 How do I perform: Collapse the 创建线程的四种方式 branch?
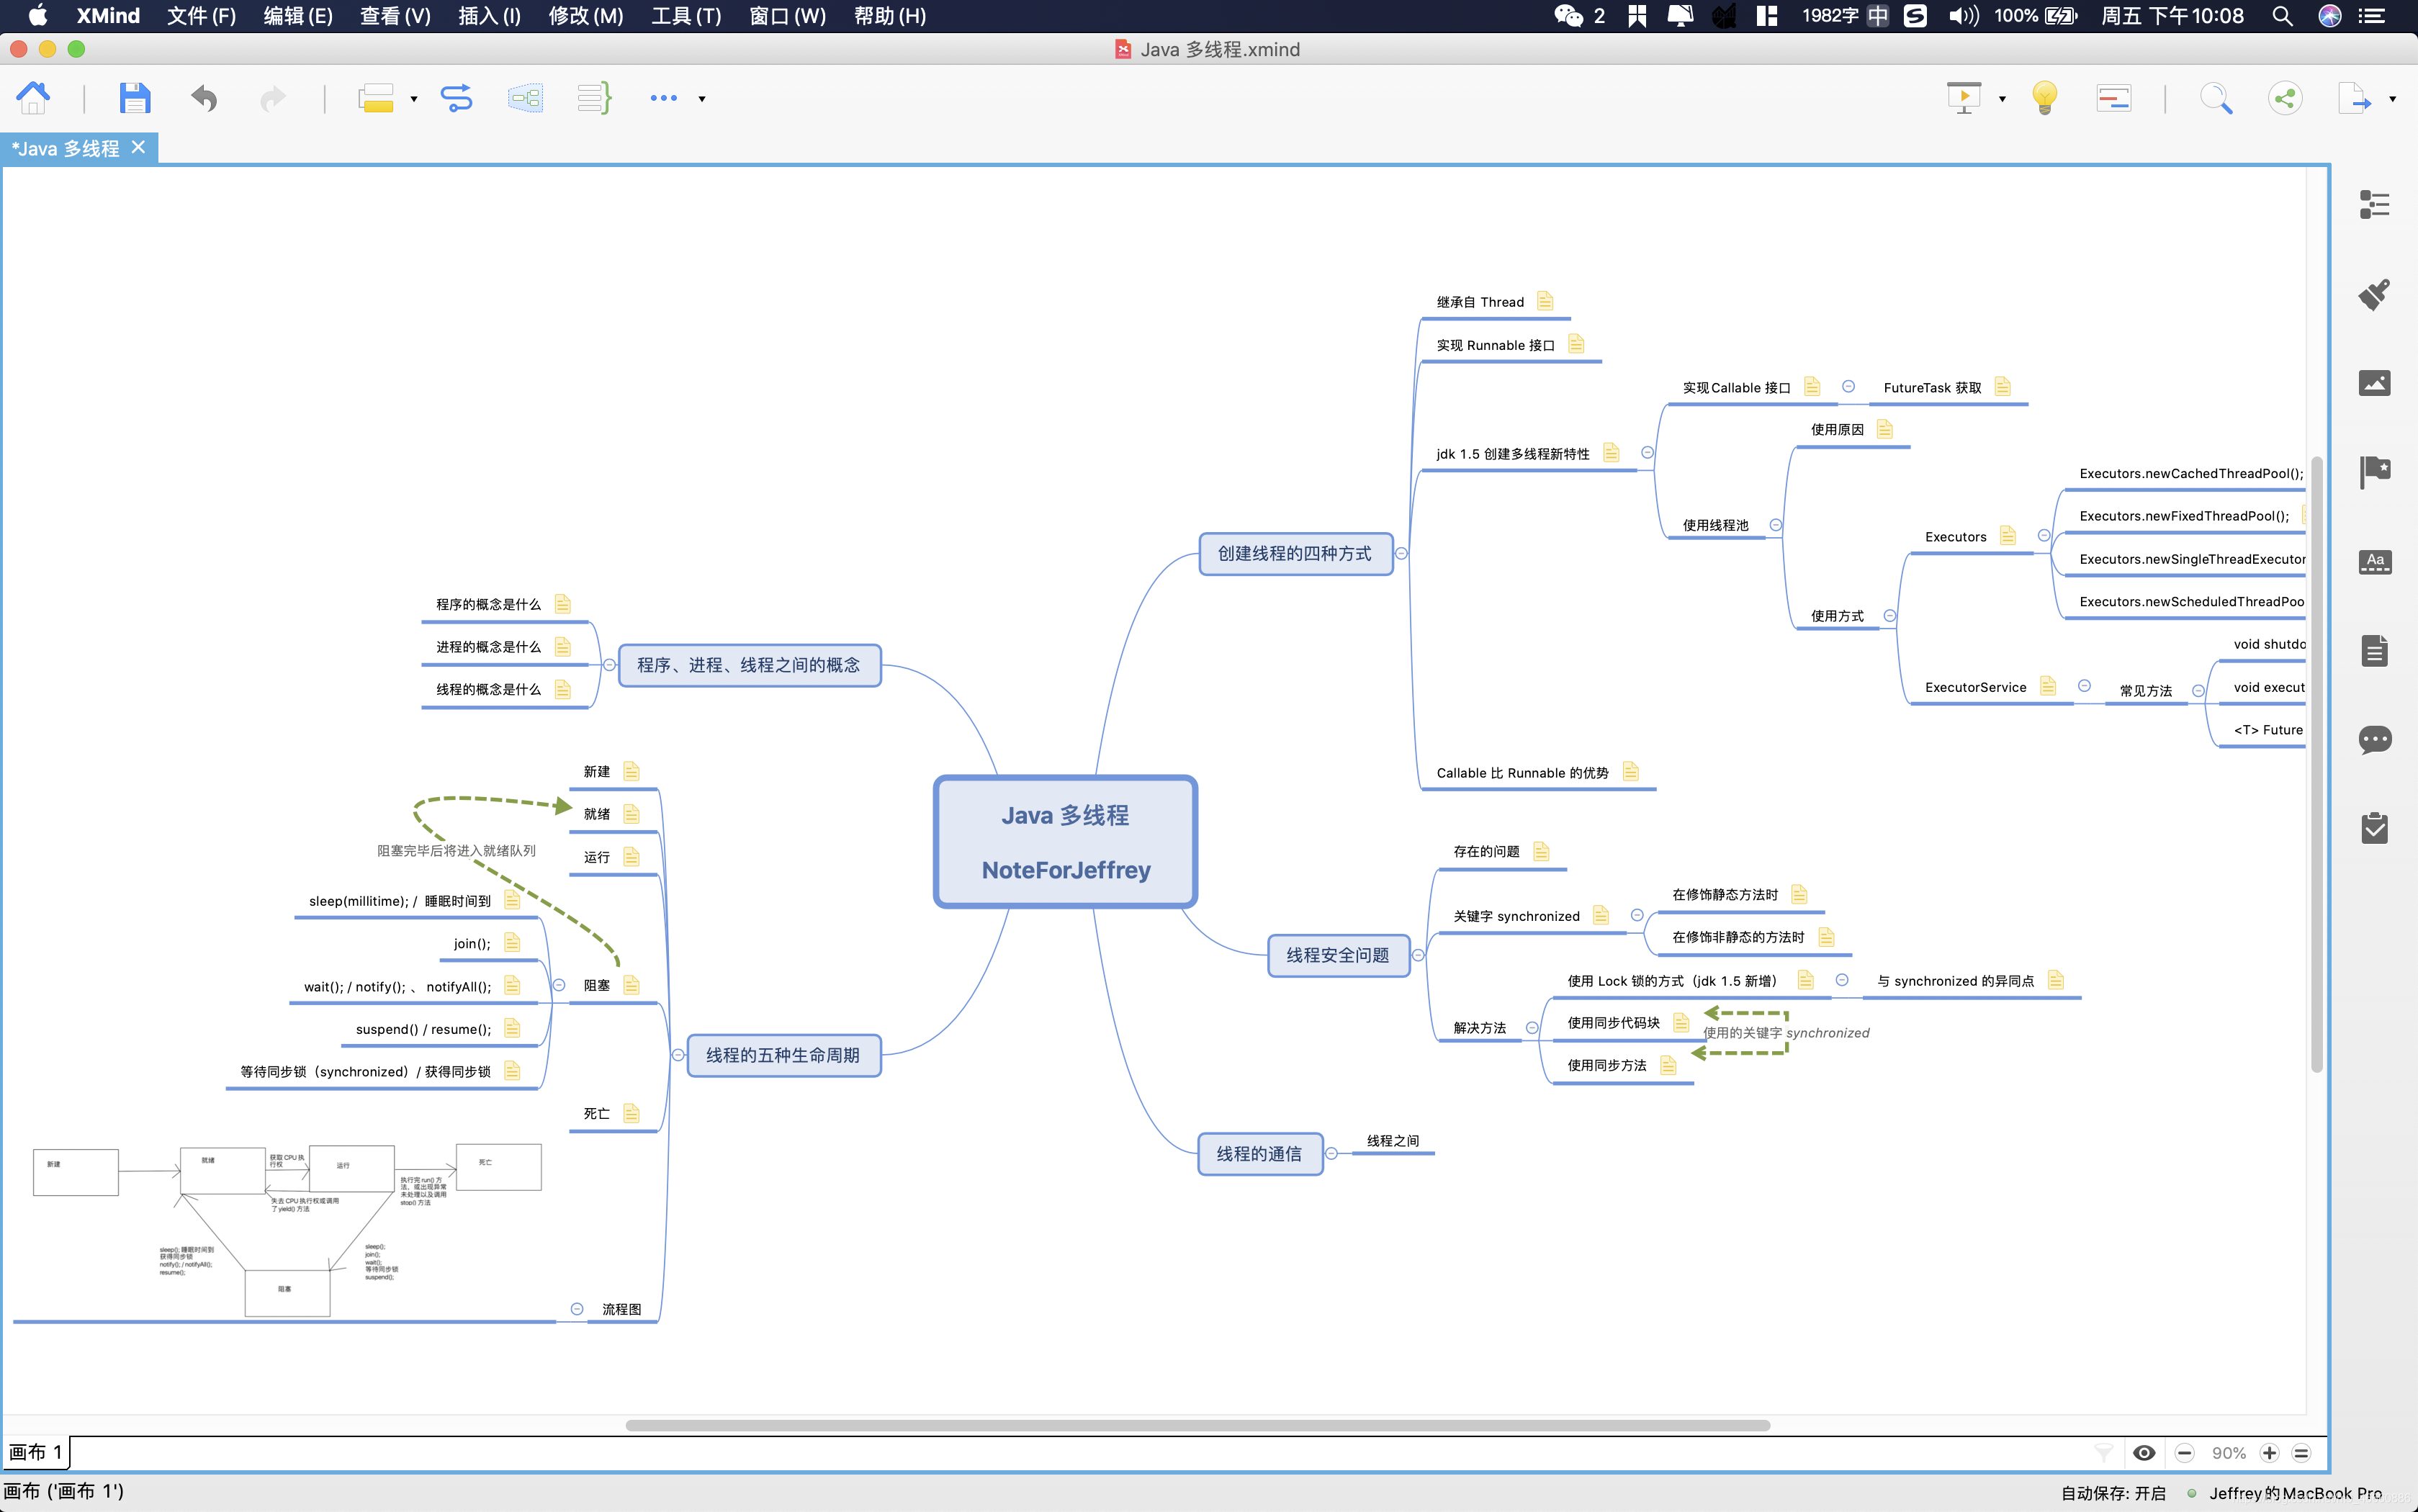tap(1402, 554)
